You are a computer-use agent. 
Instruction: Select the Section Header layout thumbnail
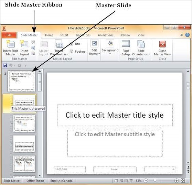[24, 144]
